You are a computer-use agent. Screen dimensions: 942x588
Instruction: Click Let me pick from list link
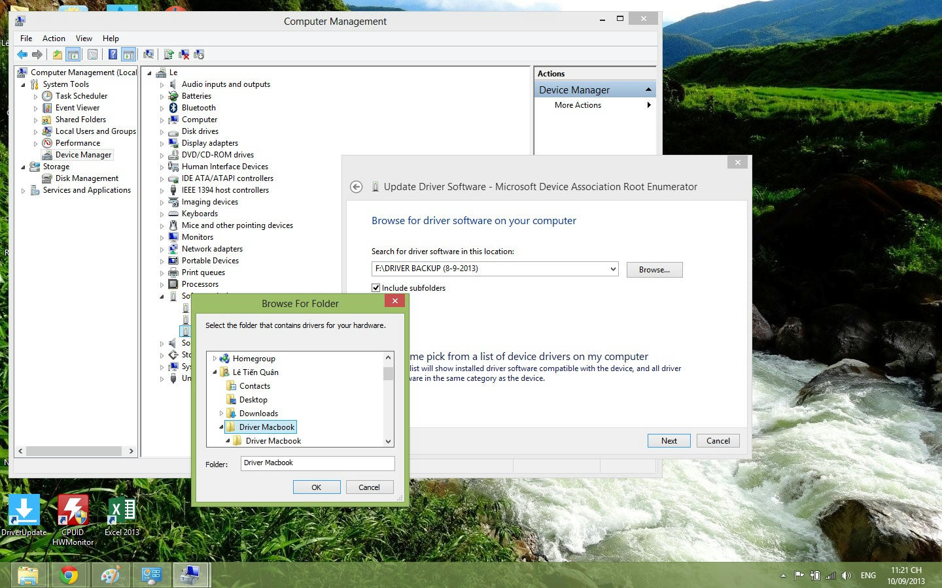tap(529, 357)
